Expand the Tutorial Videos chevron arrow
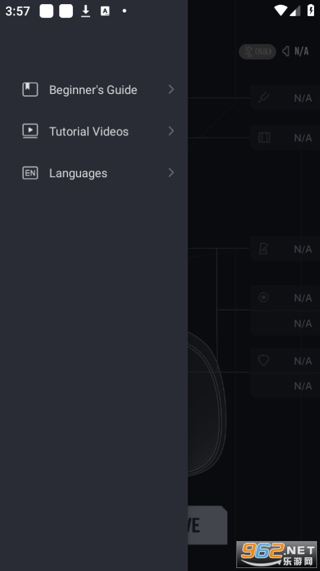 171,130
